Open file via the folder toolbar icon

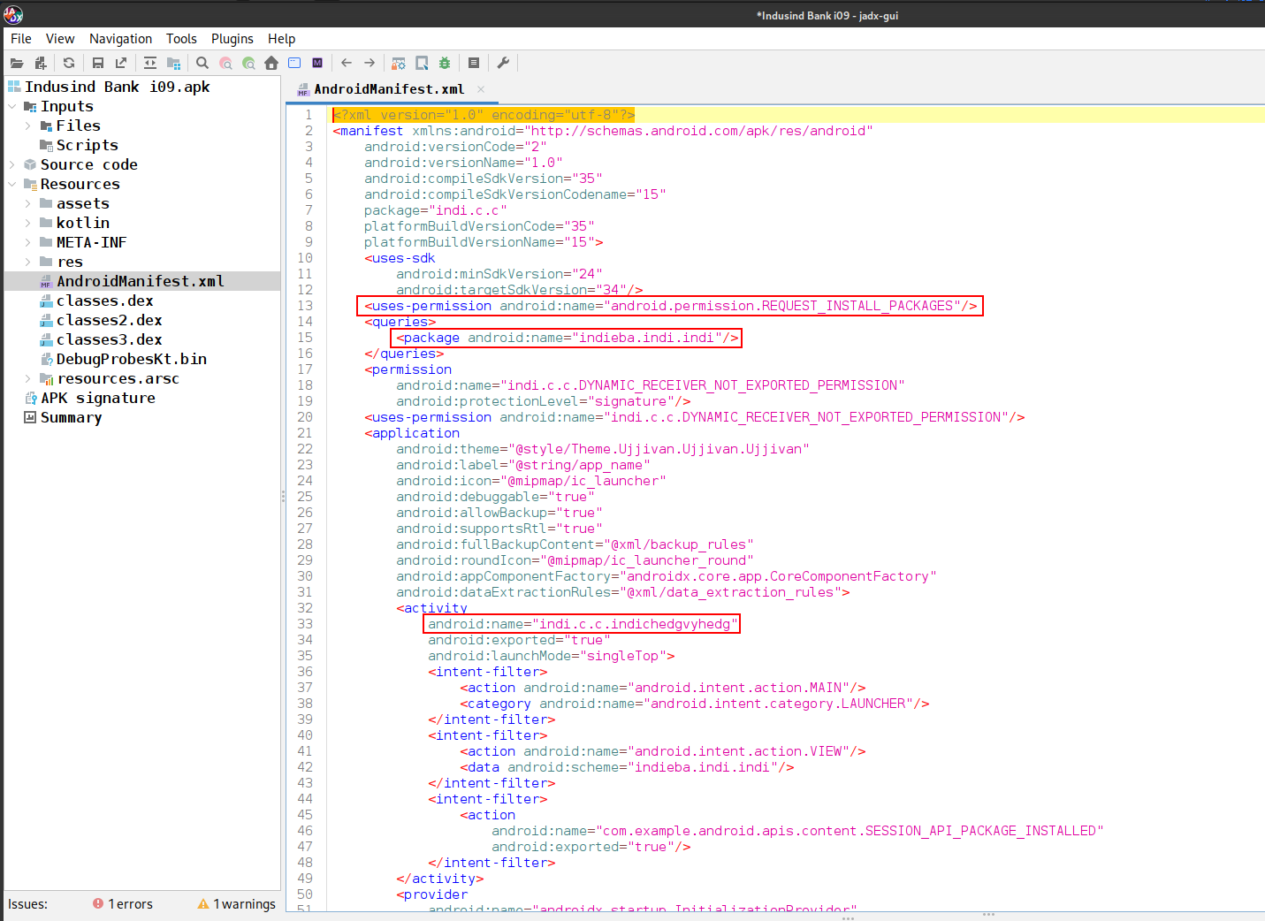coord(17,63)
